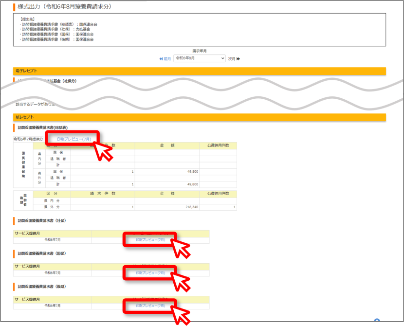Open 印刷プレビュー(7月) under 請求書（後期）
The image size is (404, 326).
[x=150, y=306]
